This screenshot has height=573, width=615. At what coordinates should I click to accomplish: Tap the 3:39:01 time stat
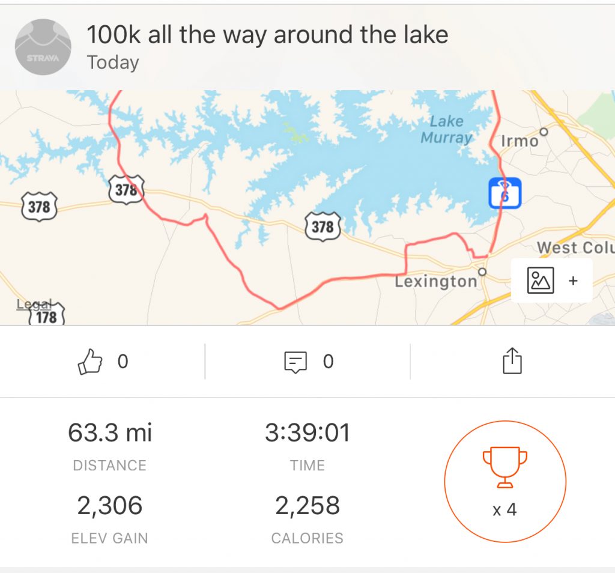(x=307, y=432)
